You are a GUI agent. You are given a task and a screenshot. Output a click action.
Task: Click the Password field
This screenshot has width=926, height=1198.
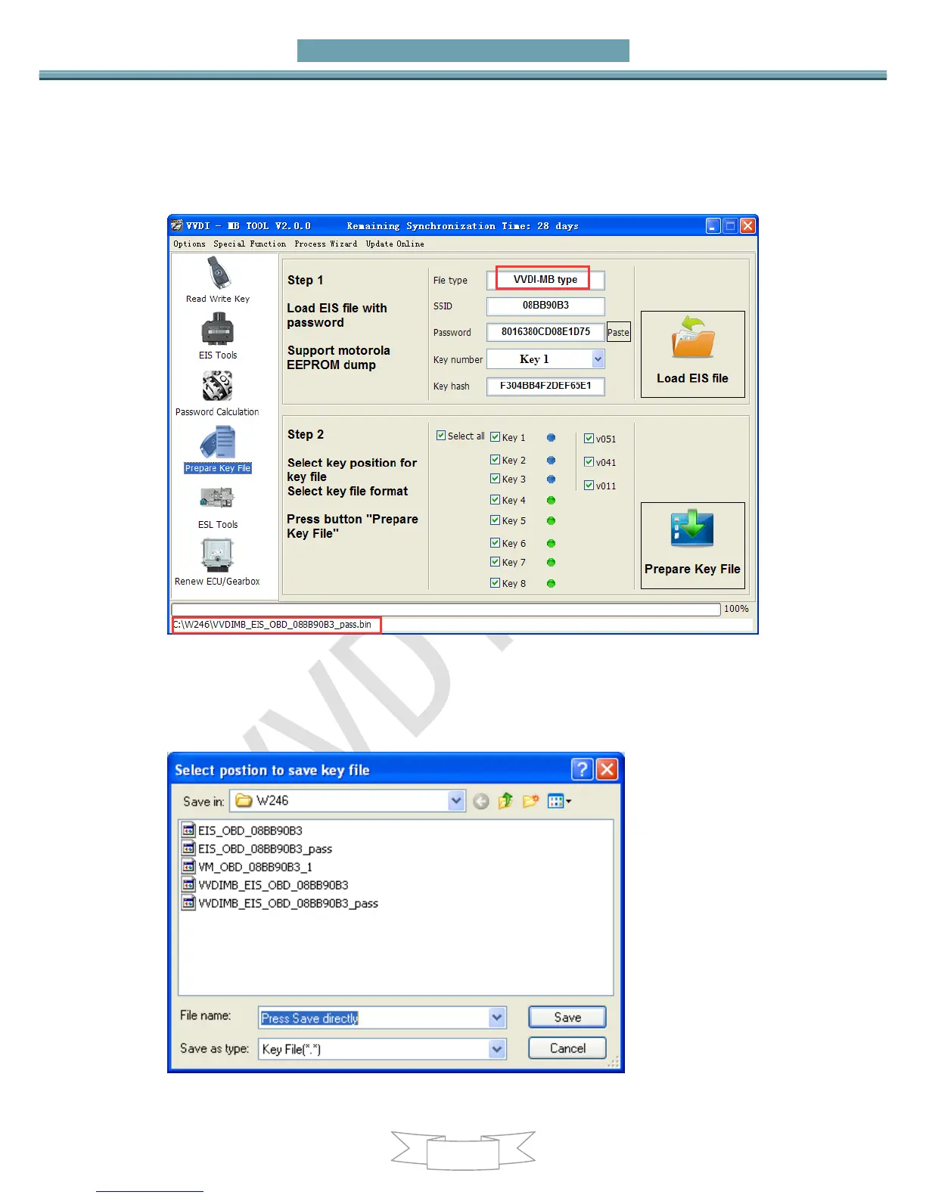[x=545, y=332]
